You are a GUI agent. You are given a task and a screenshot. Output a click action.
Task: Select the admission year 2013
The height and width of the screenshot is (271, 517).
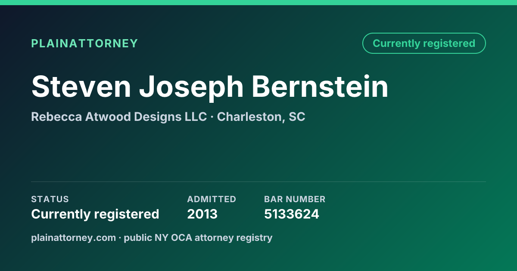coord(202,214)
